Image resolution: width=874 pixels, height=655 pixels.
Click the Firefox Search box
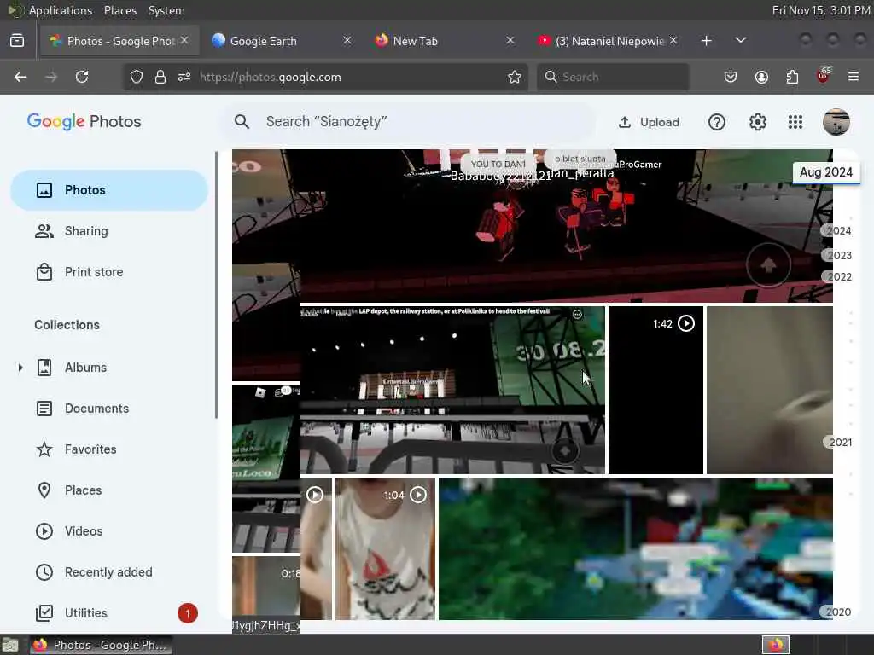[613, 77]
